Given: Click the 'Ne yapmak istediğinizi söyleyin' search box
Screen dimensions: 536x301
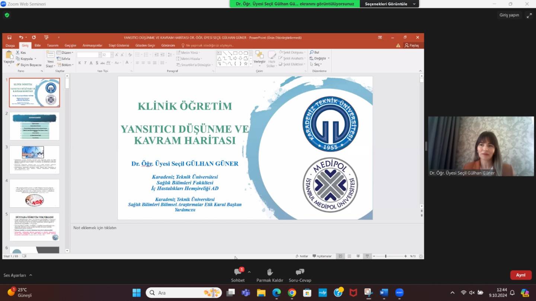Looking at the screenshot, I should [x=207, y=45].
